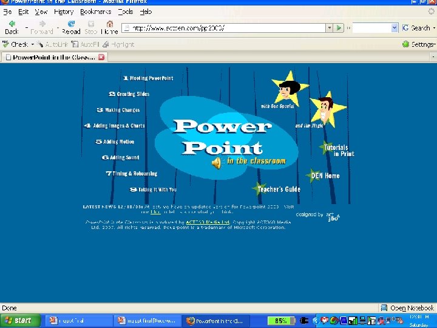Click the green Go arrow
437x328 pixels.
coord(339,28)
